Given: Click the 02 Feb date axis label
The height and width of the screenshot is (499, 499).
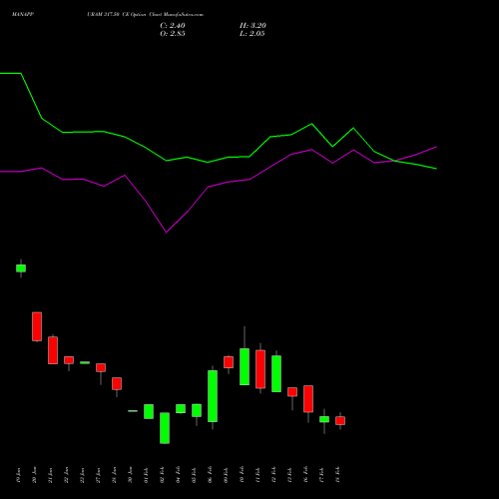Looking at the screenshot, I should (163, 475).
